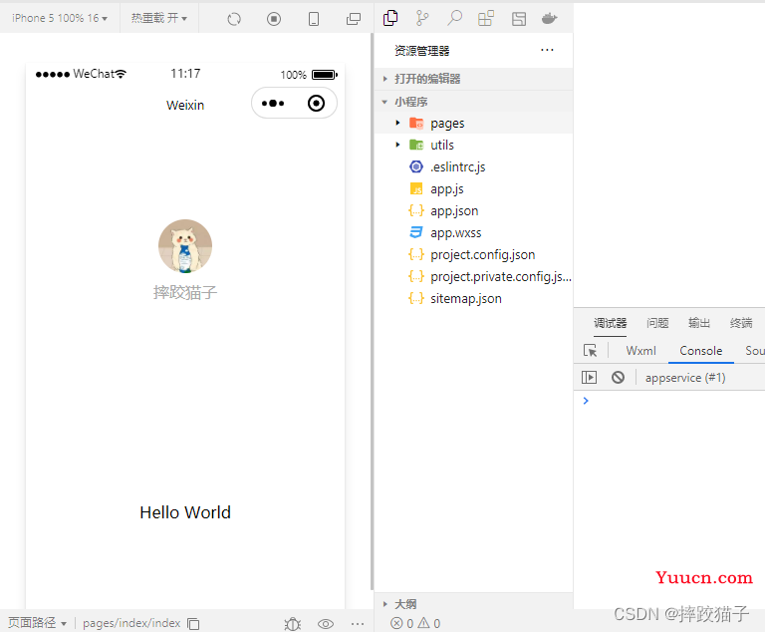This screenshot has width=765, height=632.
Task: Click the Hello World text
Action: tap(185, 512)
